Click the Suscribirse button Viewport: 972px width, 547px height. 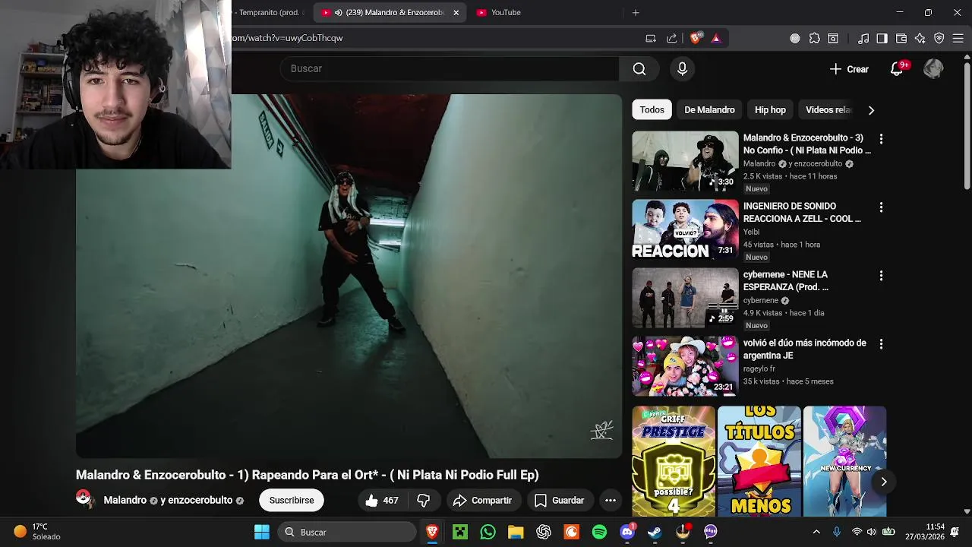[292, 500]
